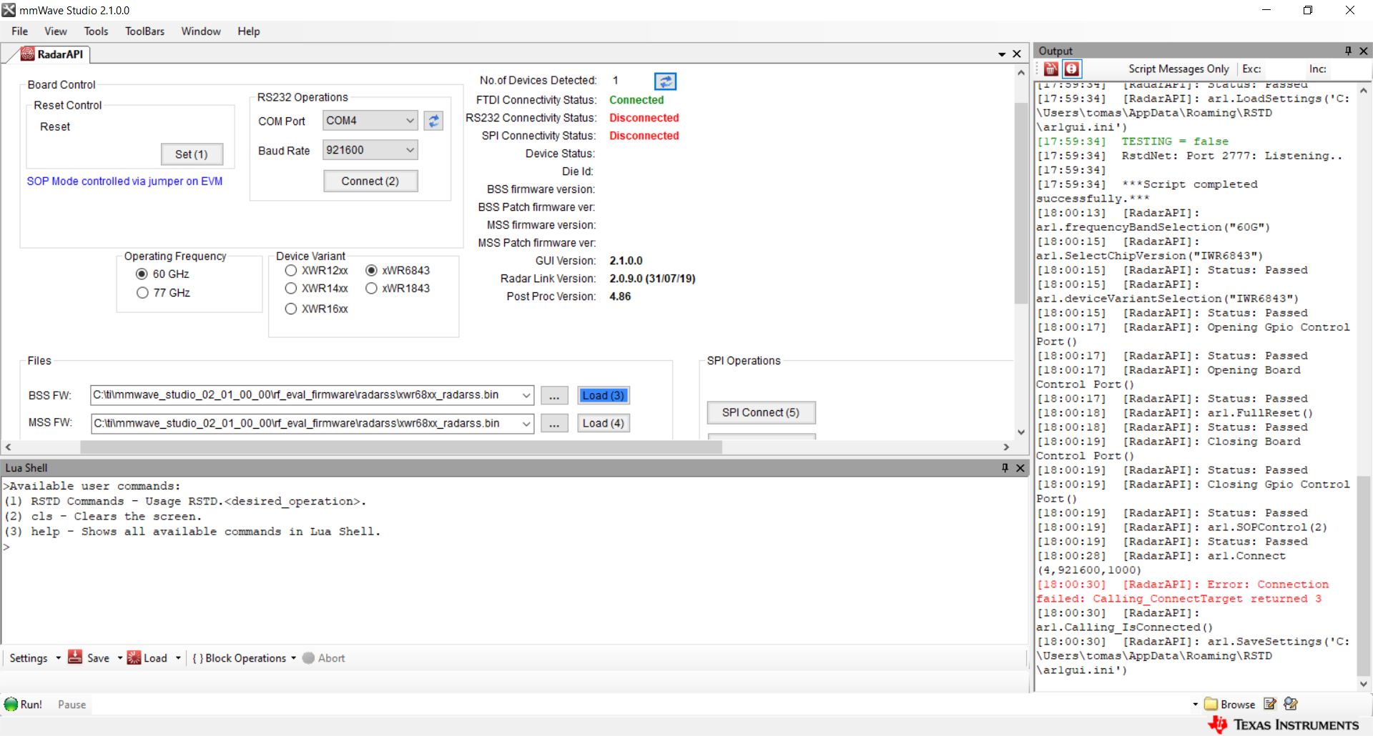This screenshot has height=736, width=1373.
Task: Browse for MSS FW file with ellipsis button
Action: 554,424
